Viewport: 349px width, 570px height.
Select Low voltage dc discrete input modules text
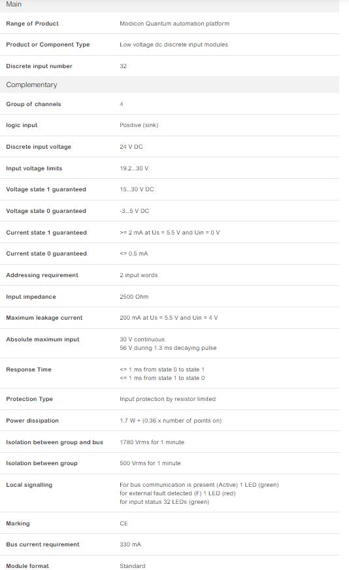174,45
